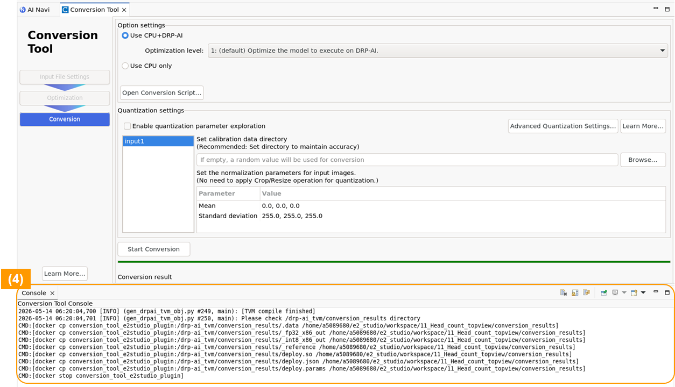Select the Conversion step
Image resolution: width=675 pixels, height=387 pixels.
point(65,119)
